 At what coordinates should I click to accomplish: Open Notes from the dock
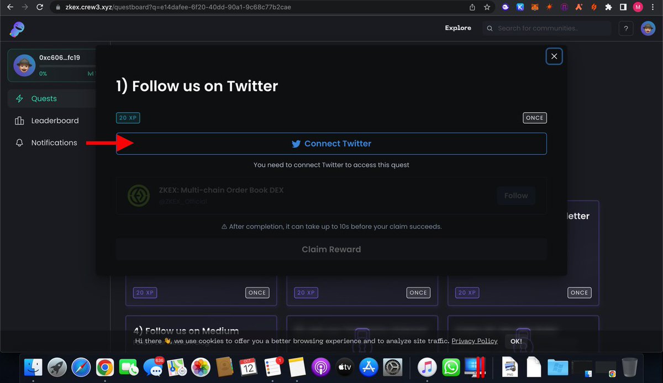click(x=296, y=367)
